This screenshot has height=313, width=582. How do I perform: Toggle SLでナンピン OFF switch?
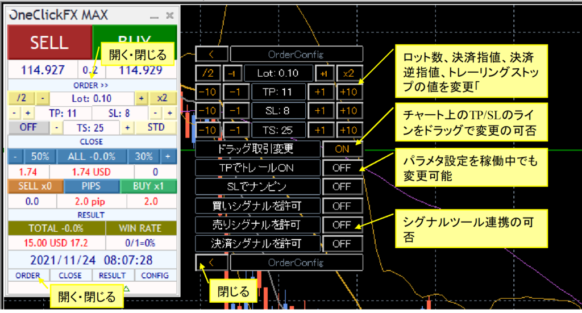coord(342,187)
